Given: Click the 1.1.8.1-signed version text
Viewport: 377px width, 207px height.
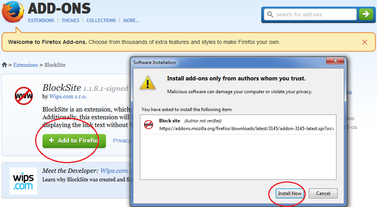Looking at the screenshot, I should (106, 89).
